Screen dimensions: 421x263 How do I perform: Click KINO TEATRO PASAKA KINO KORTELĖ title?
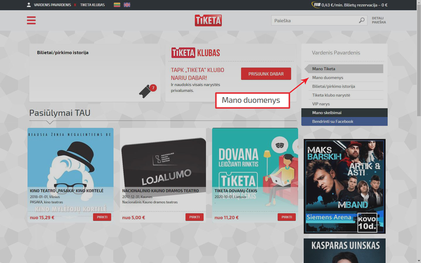[x=67, y=191]
